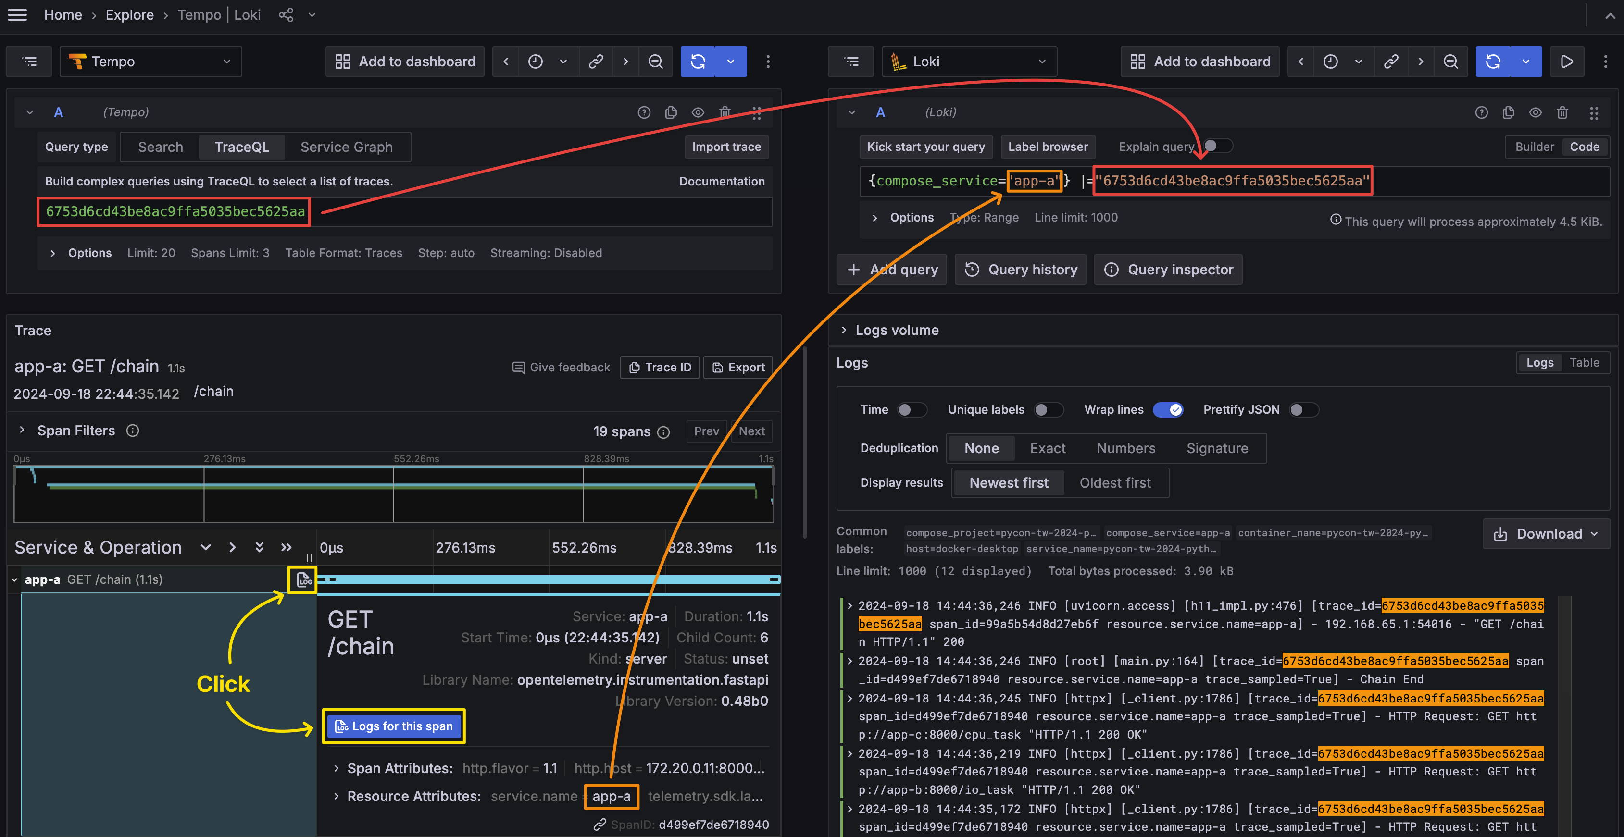Image resolution: width=1624 pixels, height=837 pixels.
Task: Click the log icon on app-a span row
Action: click(304, 580)
